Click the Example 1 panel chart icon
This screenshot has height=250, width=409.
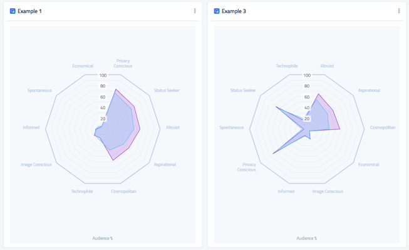pos(13,11)
